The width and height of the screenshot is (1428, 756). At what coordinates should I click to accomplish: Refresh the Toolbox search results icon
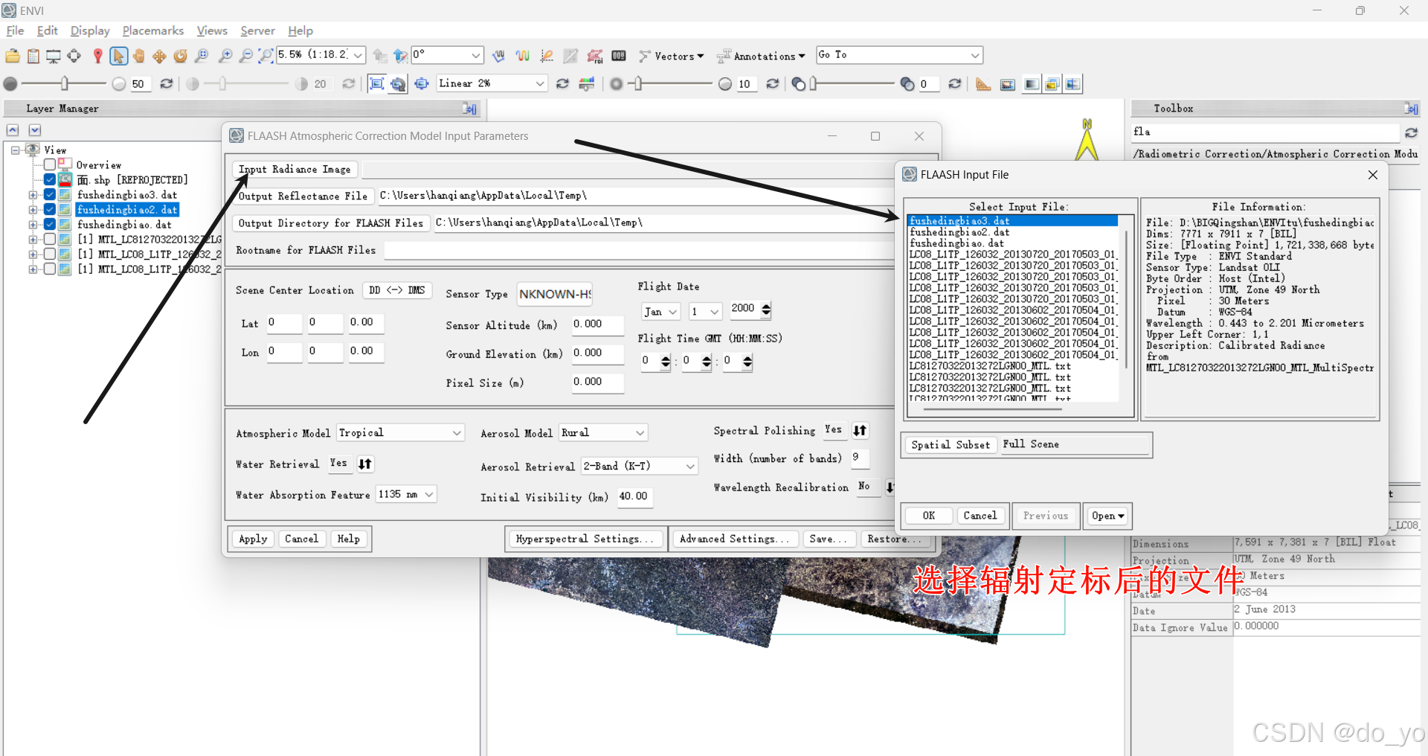(x=1411, y=132)
